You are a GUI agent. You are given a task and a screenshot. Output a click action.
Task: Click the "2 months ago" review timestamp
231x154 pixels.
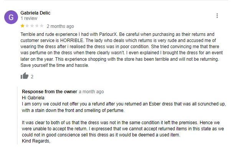pyautogui.click(x=60, y=26)
